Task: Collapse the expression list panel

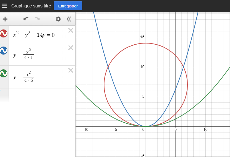Action: coord(69,19)
